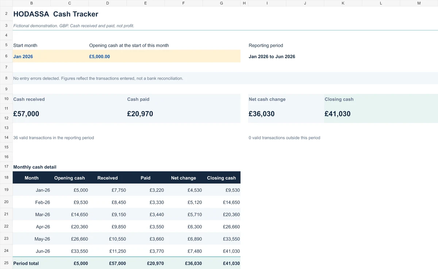
Task: Click the Received table header
Action: tap(107, 178)
